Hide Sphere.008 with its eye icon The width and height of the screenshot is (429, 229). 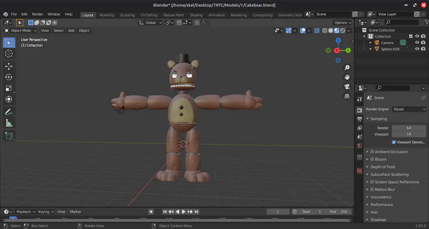417,49
